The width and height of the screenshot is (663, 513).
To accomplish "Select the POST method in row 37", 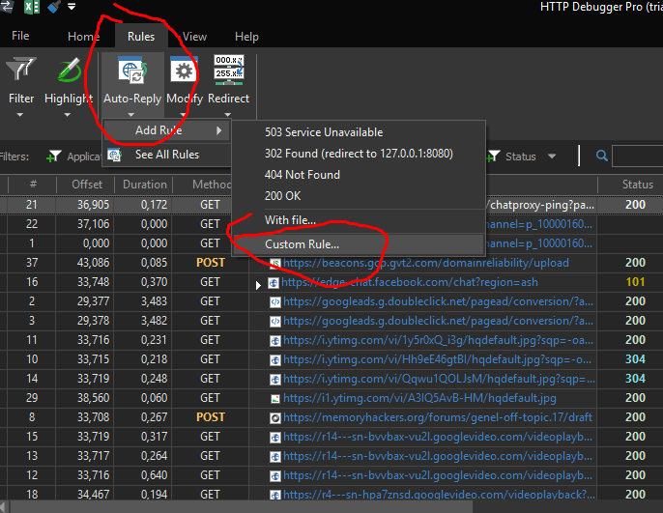I will click(x=211, y=263).
